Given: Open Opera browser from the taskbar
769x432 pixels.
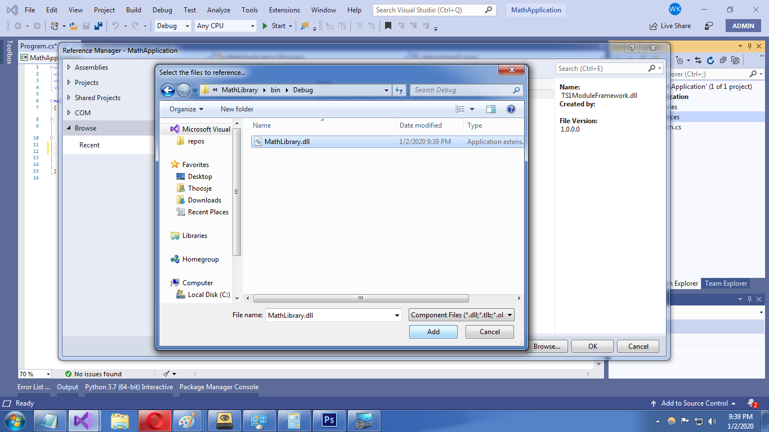Looking at the screenshot, I should [x=154, y=421].
